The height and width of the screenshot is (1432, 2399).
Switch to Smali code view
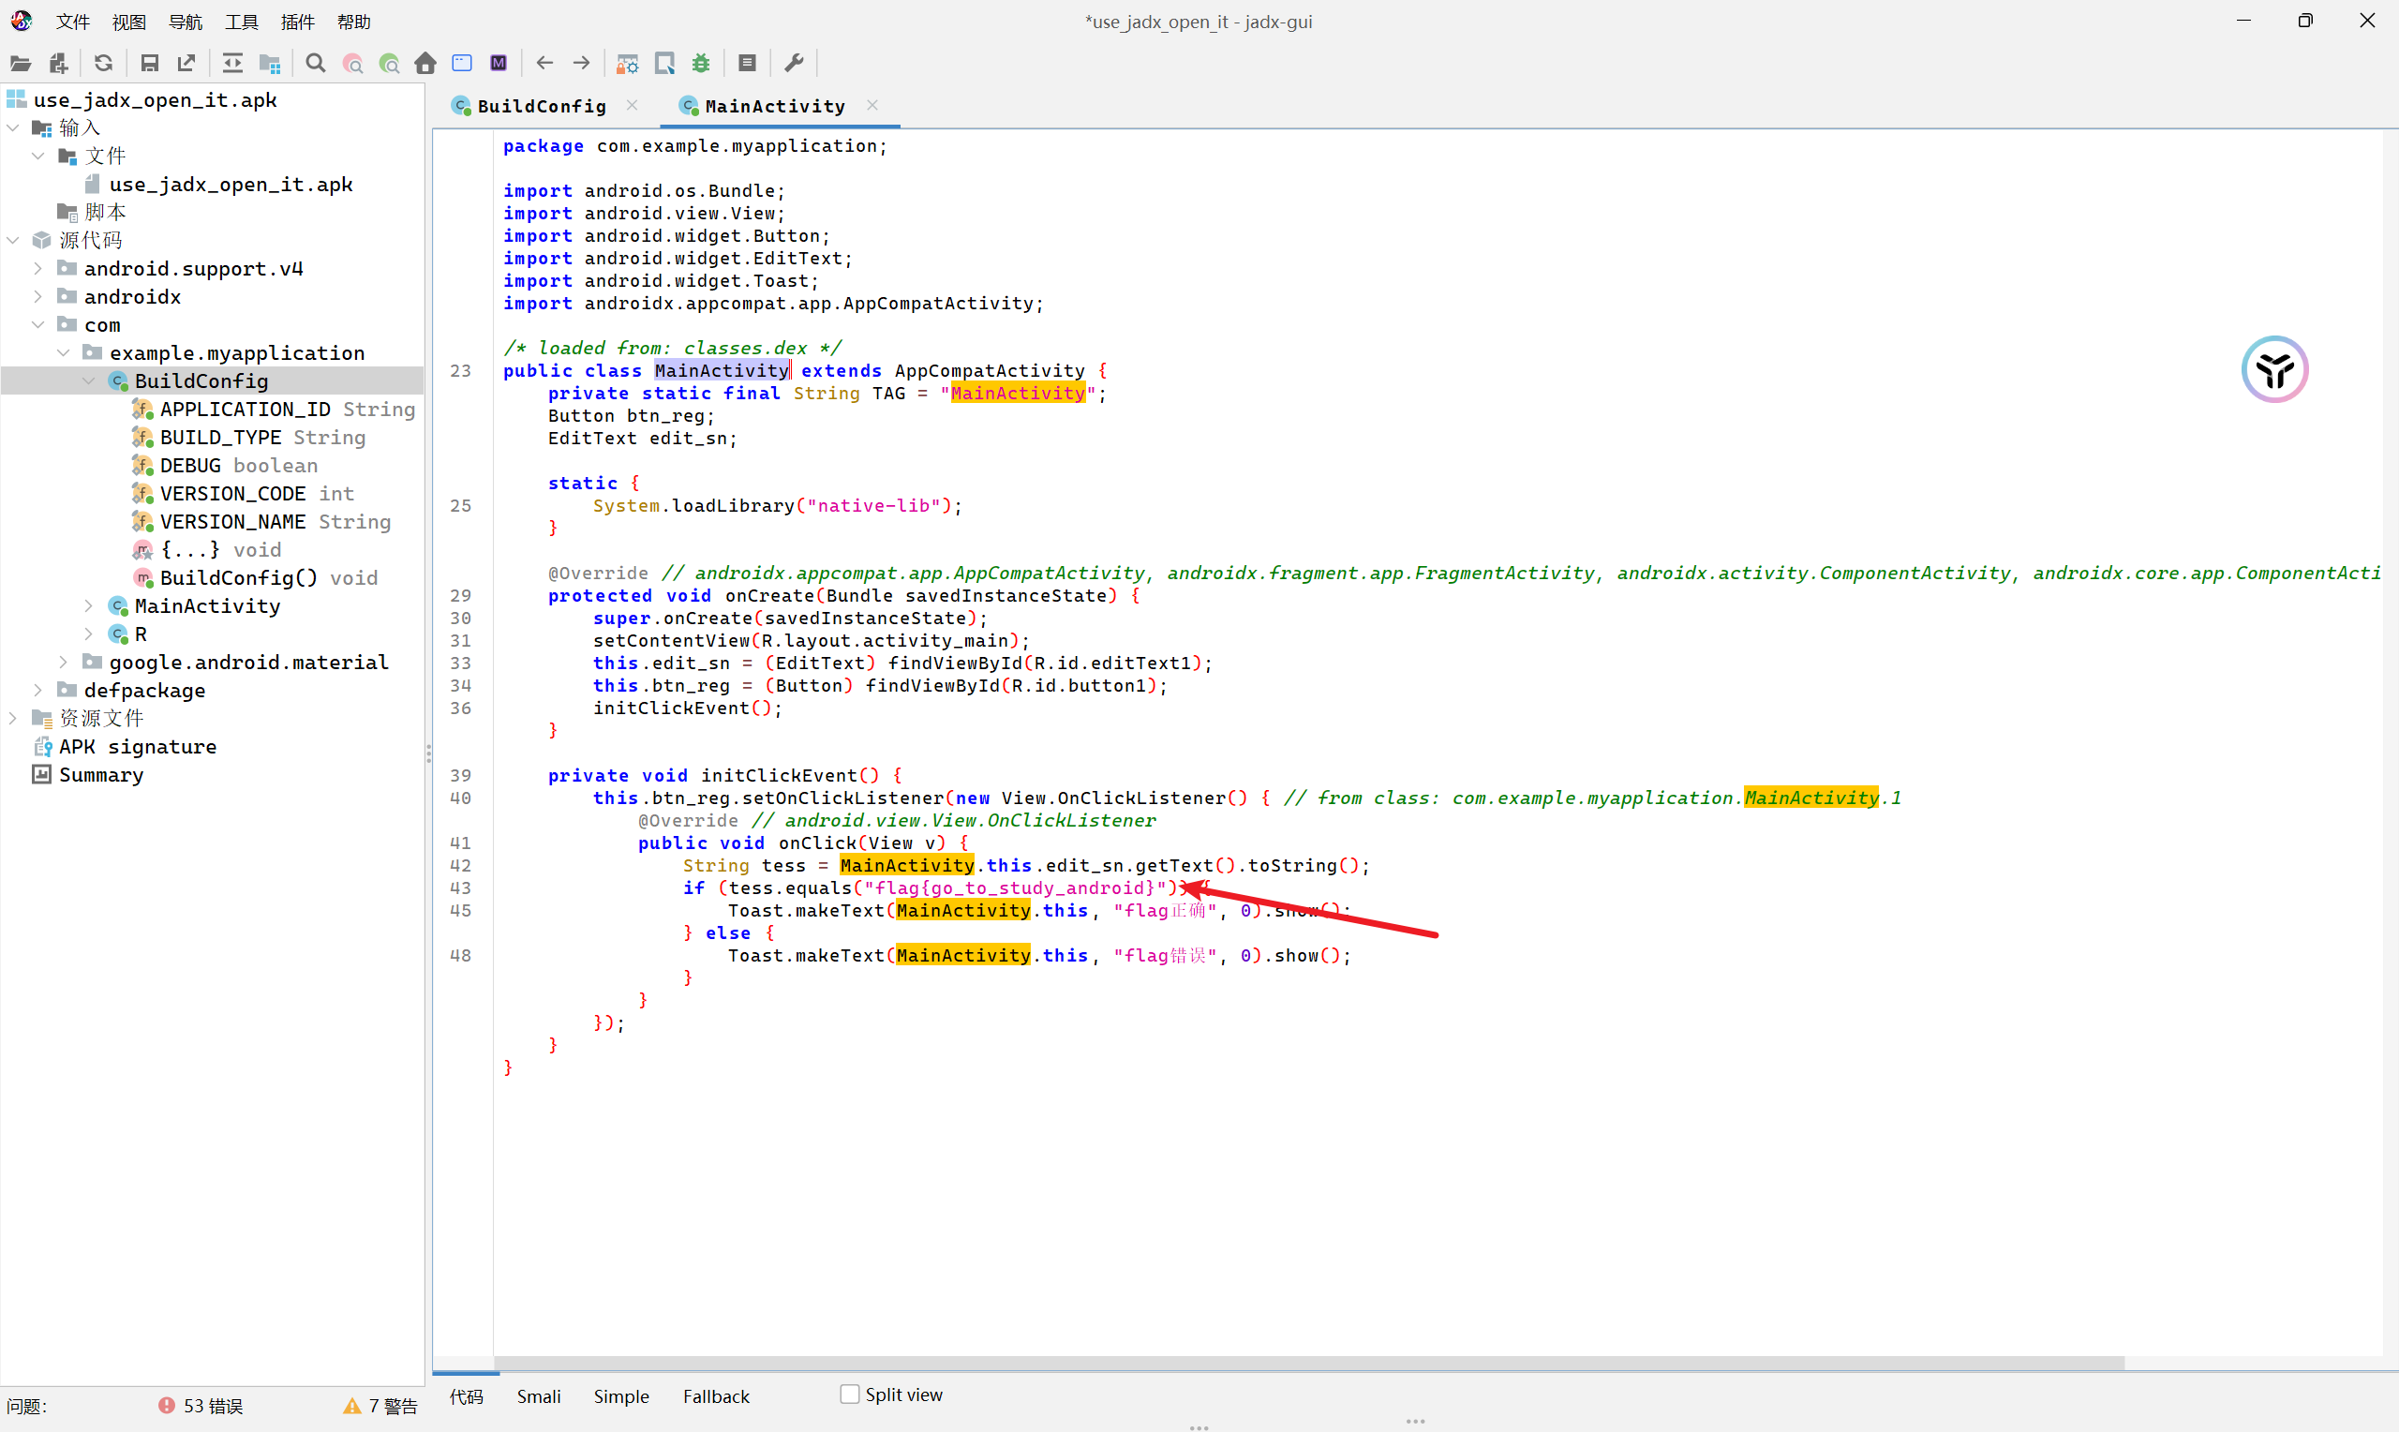pos(538,1396)
